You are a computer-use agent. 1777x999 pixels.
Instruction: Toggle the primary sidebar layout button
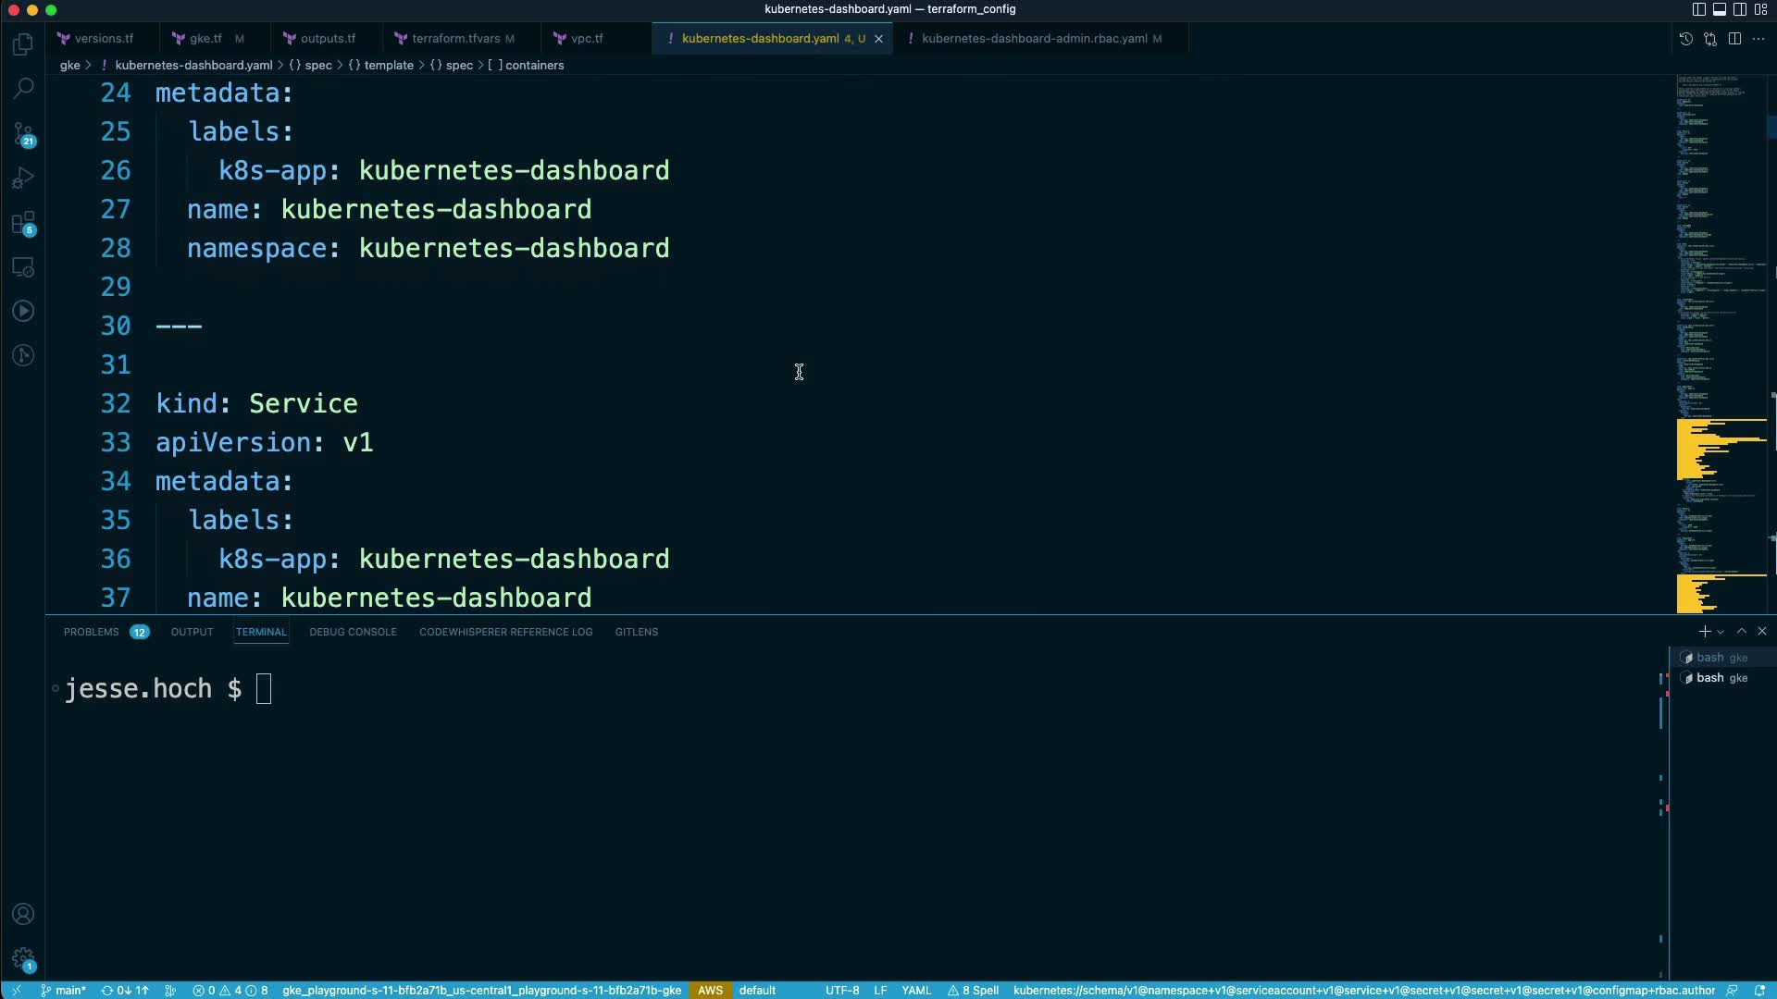tap(1698, 9)
